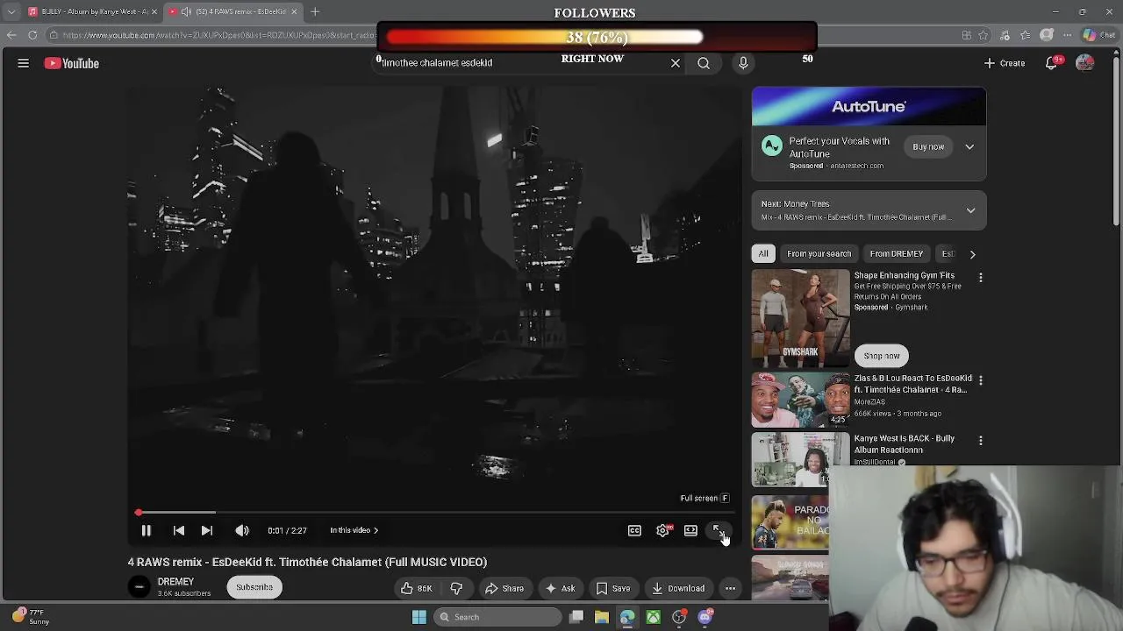Click Shop now on Gymshark ad

(882, 356)
